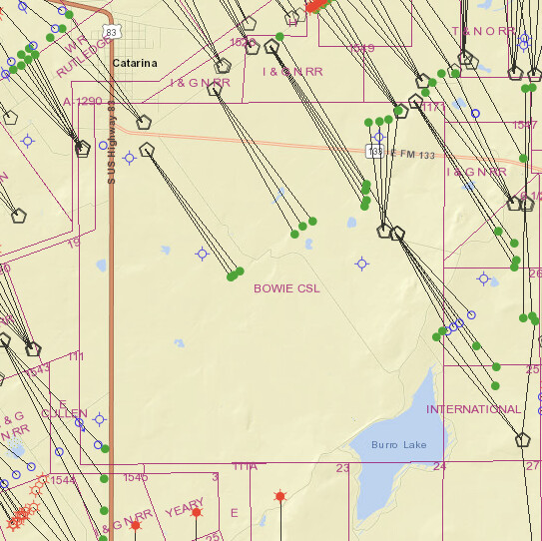Click the blue crosshair well beside FM 133 shield

[379, 137]
